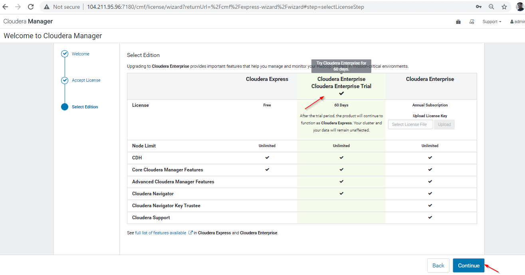The image size is (525, 275).
Task: Open the running commands icon
Action: 472,22
